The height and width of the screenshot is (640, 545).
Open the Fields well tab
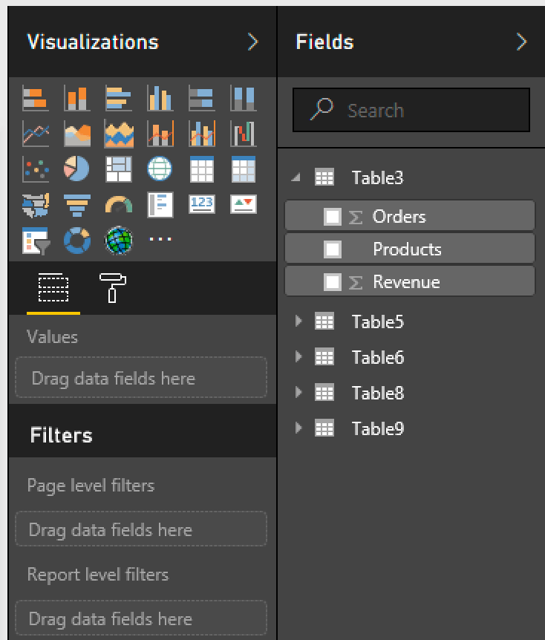(53, 289)
